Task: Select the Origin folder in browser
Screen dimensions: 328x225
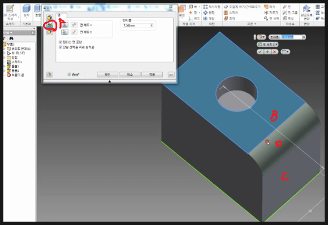Action: coord(12,58)
